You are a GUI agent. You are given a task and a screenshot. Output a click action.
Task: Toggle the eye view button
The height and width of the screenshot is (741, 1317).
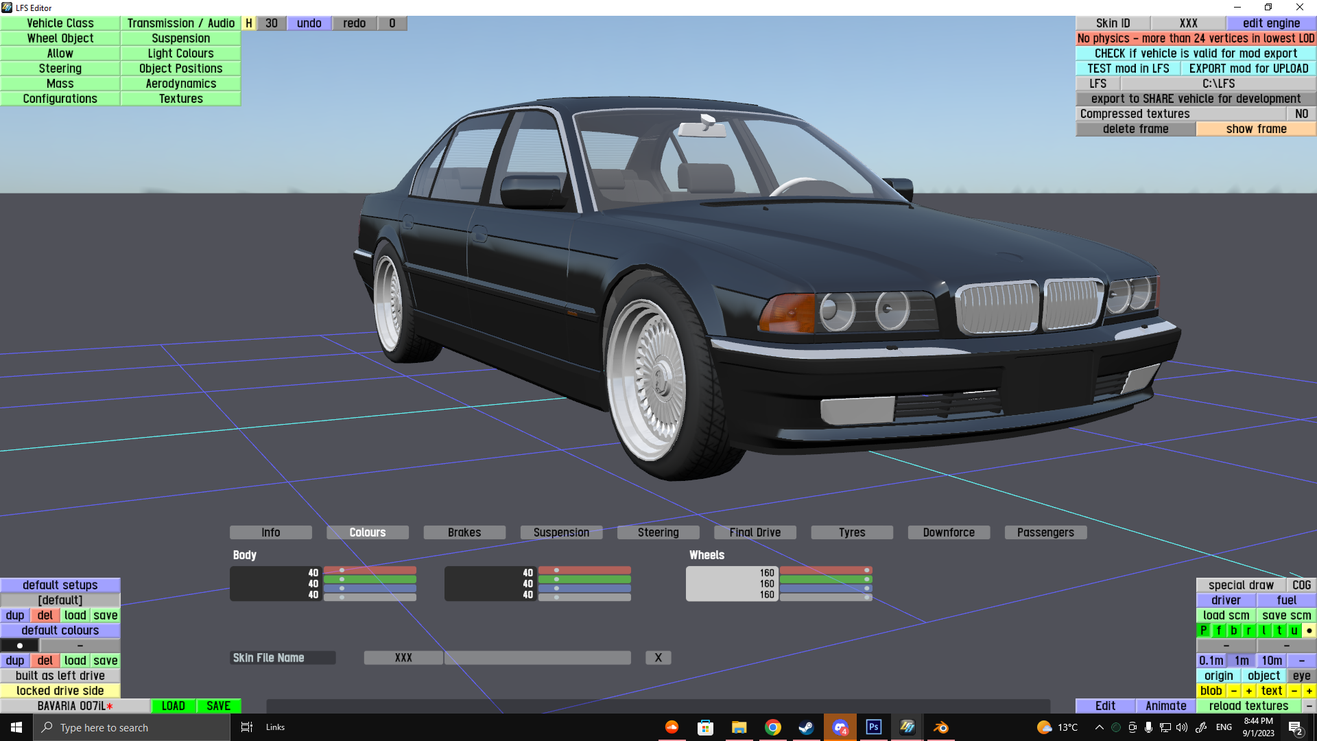[x=1301, y=676]
